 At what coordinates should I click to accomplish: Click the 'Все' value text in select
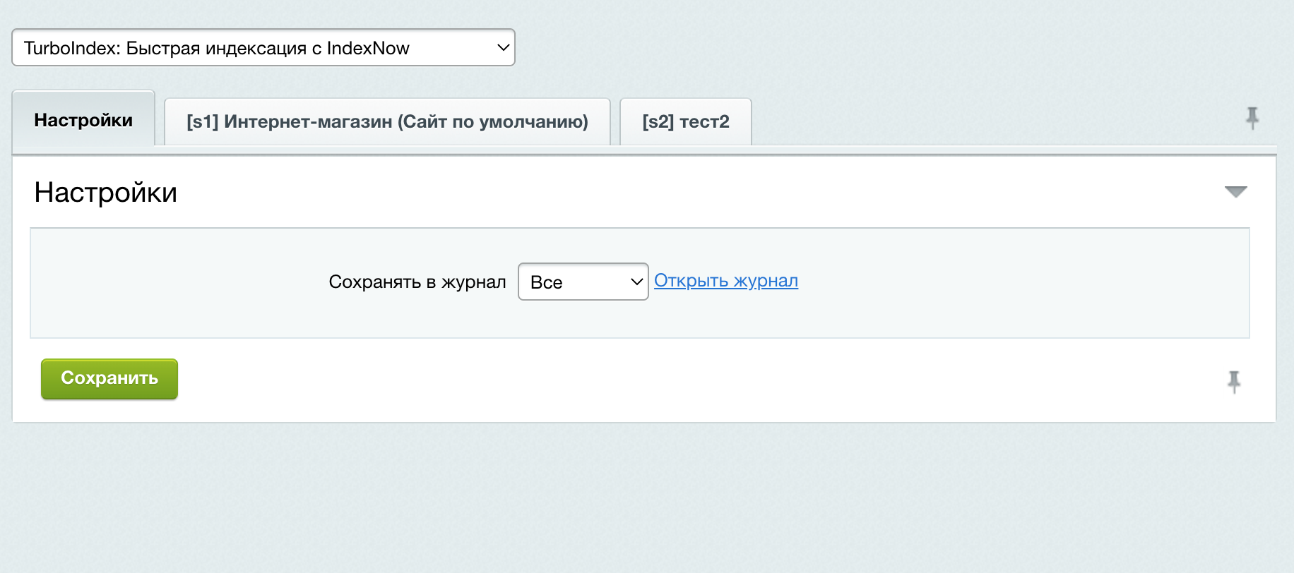coord(546,282)
